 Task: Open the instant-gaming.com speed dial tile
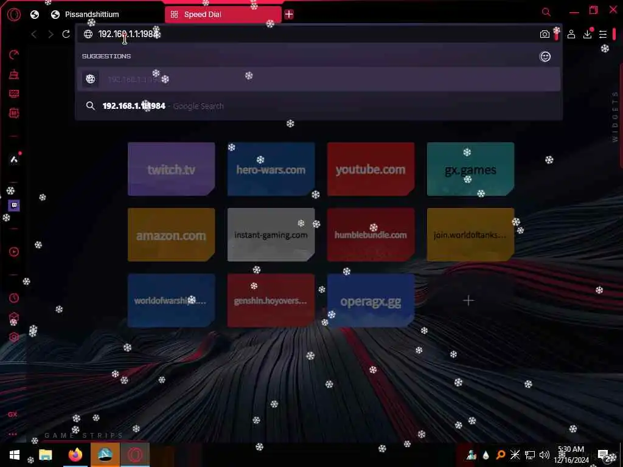(271, 235)
